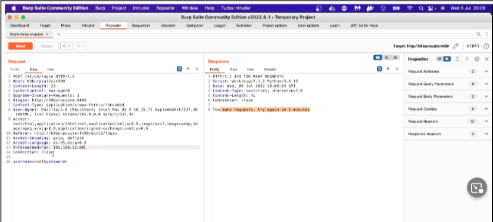
Task: Click the Malwarebytes menu bar icon
Action: point(357,8)
